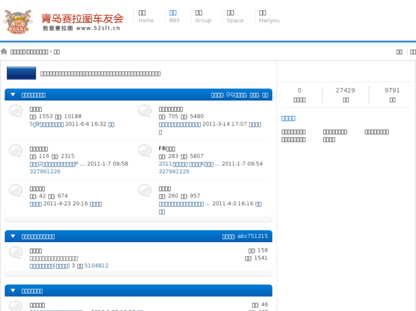416x311 pixels.
Task: Open the Group navigation tab
Action: [203, 17]
